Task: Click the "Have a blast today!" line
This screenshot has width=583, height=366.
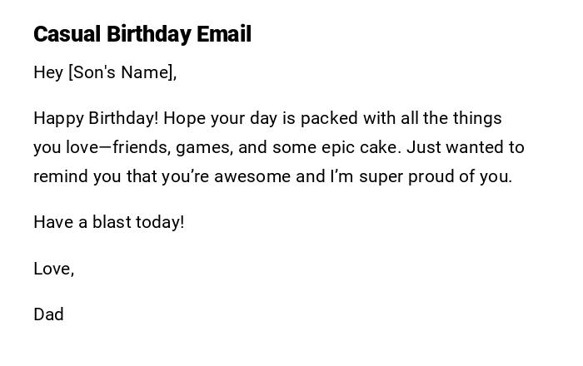Action: tap(108, 222)
